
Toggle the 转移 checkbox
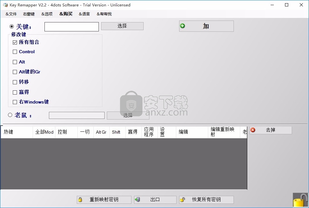(15, 82)
